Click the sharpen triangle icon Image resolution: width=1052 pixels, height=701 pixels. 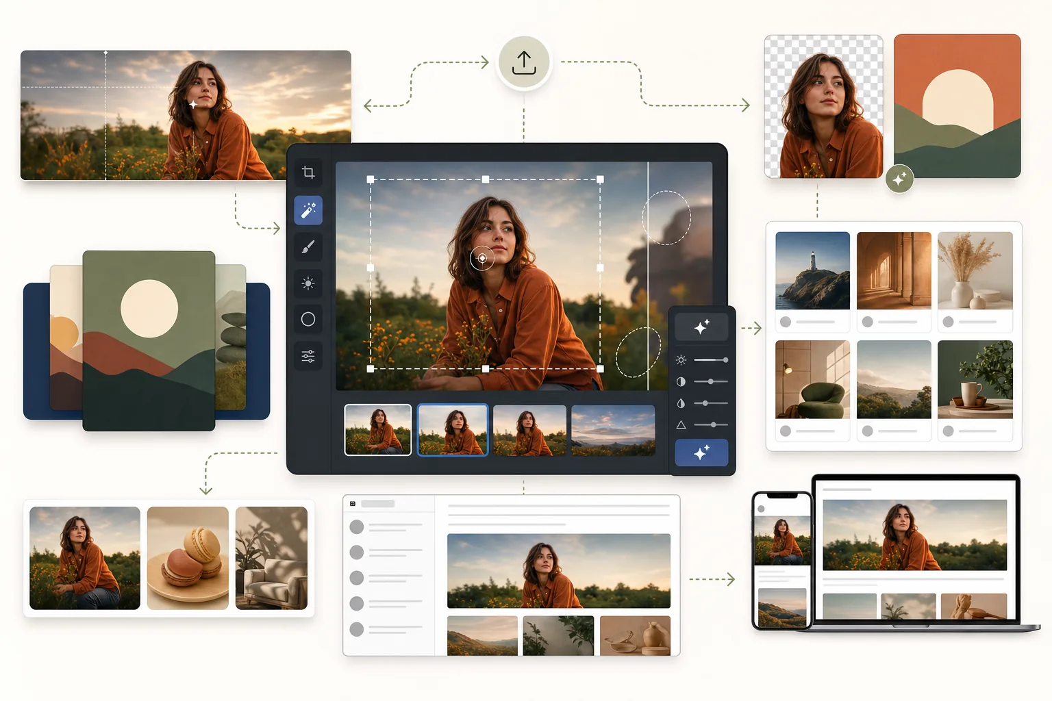[x=681, y=425]
